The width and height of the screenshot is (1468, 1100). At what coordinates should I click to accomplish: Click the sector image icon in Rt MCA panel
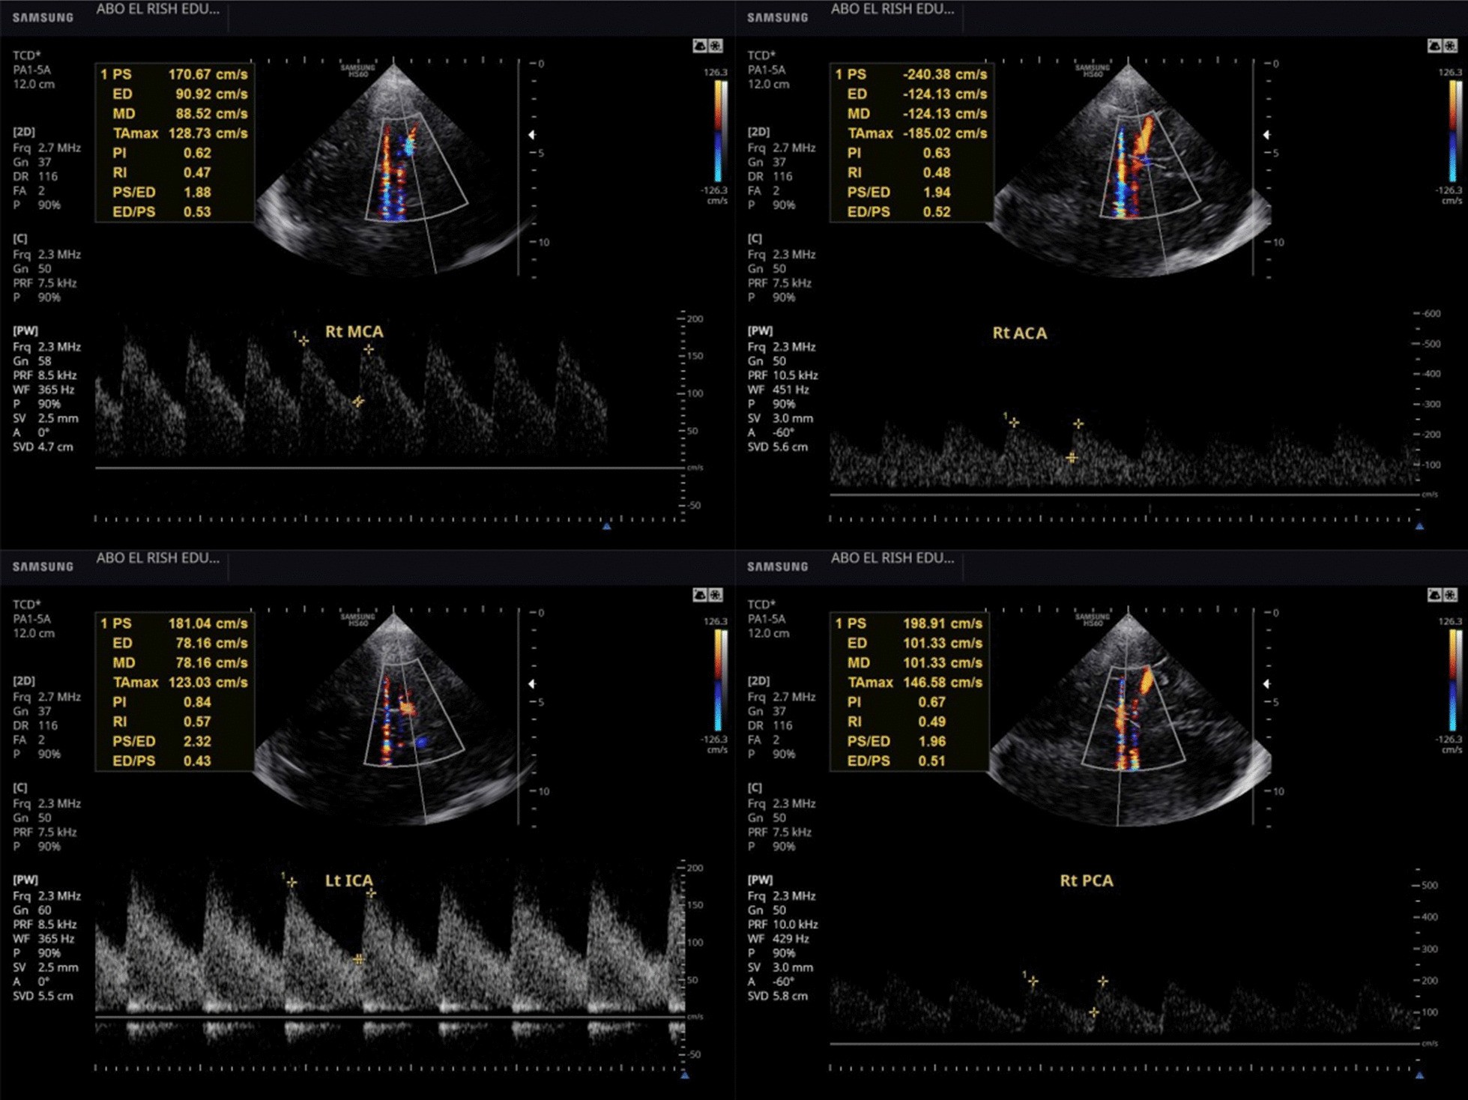click(700, 46)
